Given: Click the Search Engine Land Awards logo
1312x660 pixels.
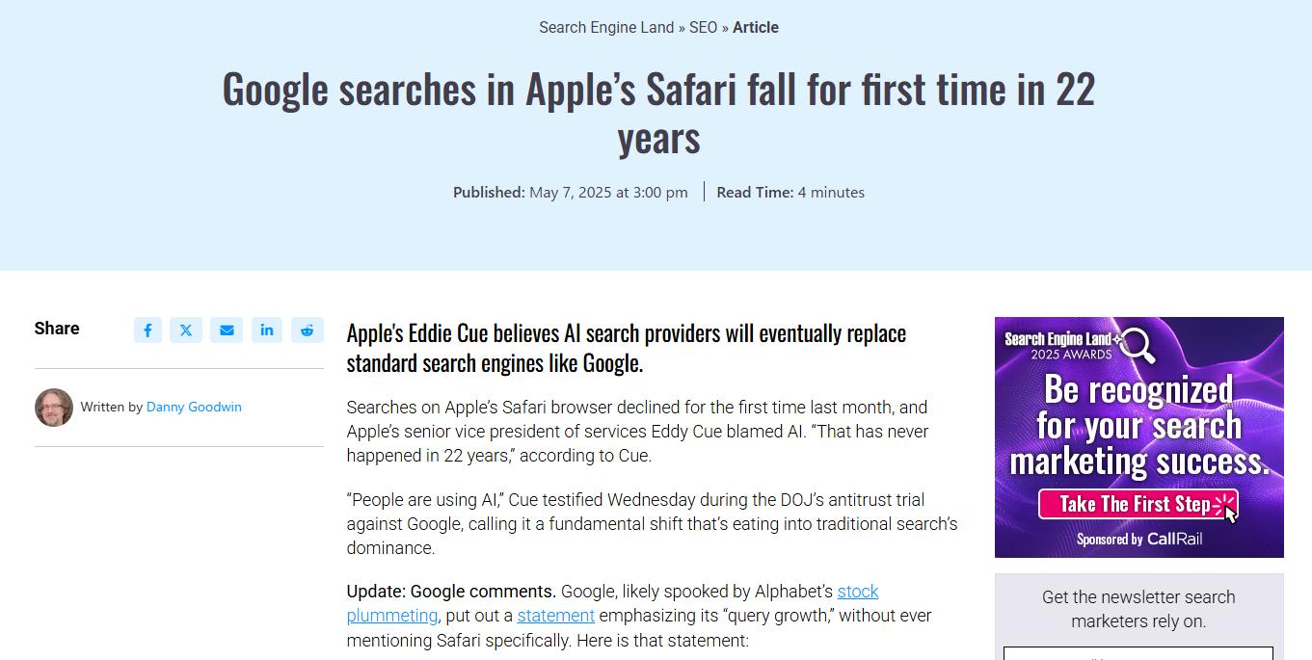Looking at the screenshot, I should tap(1079, 346).
